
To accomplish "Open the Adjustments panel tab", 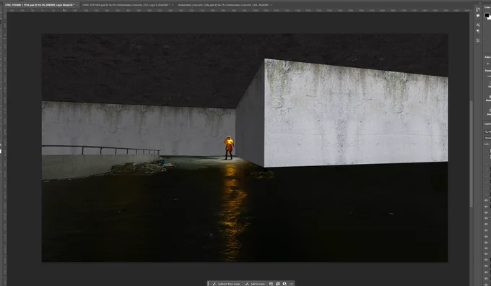I will (487, 57).
